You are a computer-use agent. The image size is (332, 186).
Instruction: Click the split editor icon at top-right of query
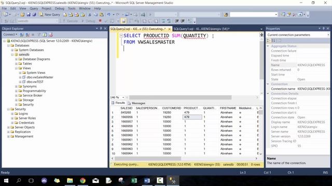coord(261,35)
